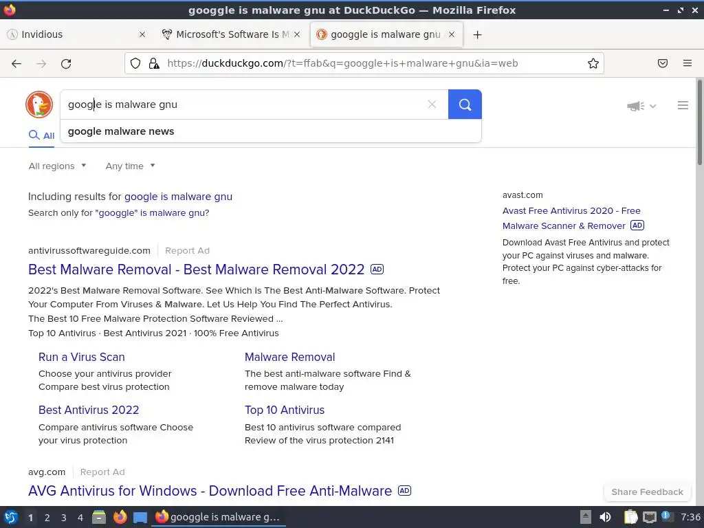Viewport: 704px width, 528px height.
Task: Save page to Pocket
Action: 663,63
